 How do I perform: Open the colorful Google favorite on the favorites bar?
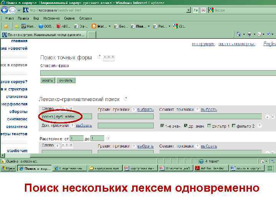179,26
